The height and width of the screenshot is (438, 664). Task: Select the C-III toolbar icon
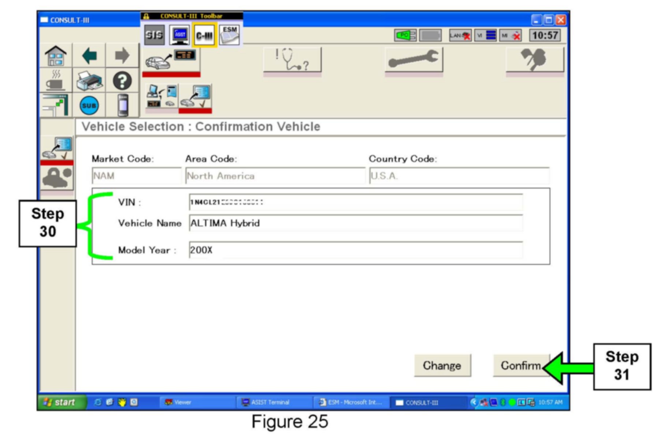(204, 35)
